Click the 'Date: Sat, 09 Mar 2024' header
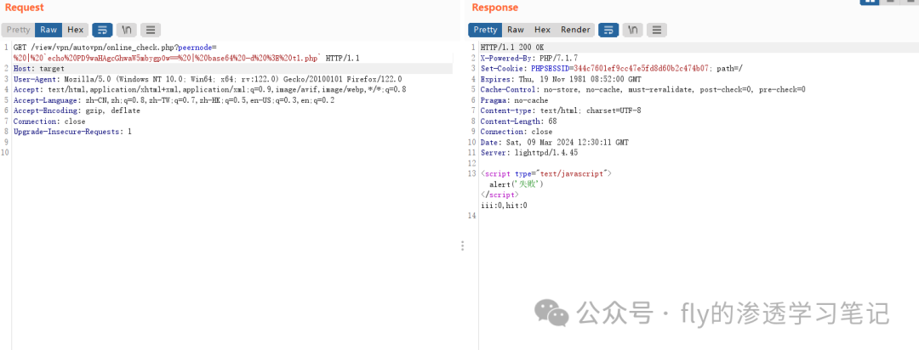 coord(554,142)
